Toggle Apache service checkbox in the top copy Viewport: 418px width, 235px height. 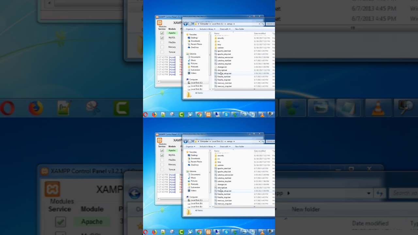coord(162,33)
